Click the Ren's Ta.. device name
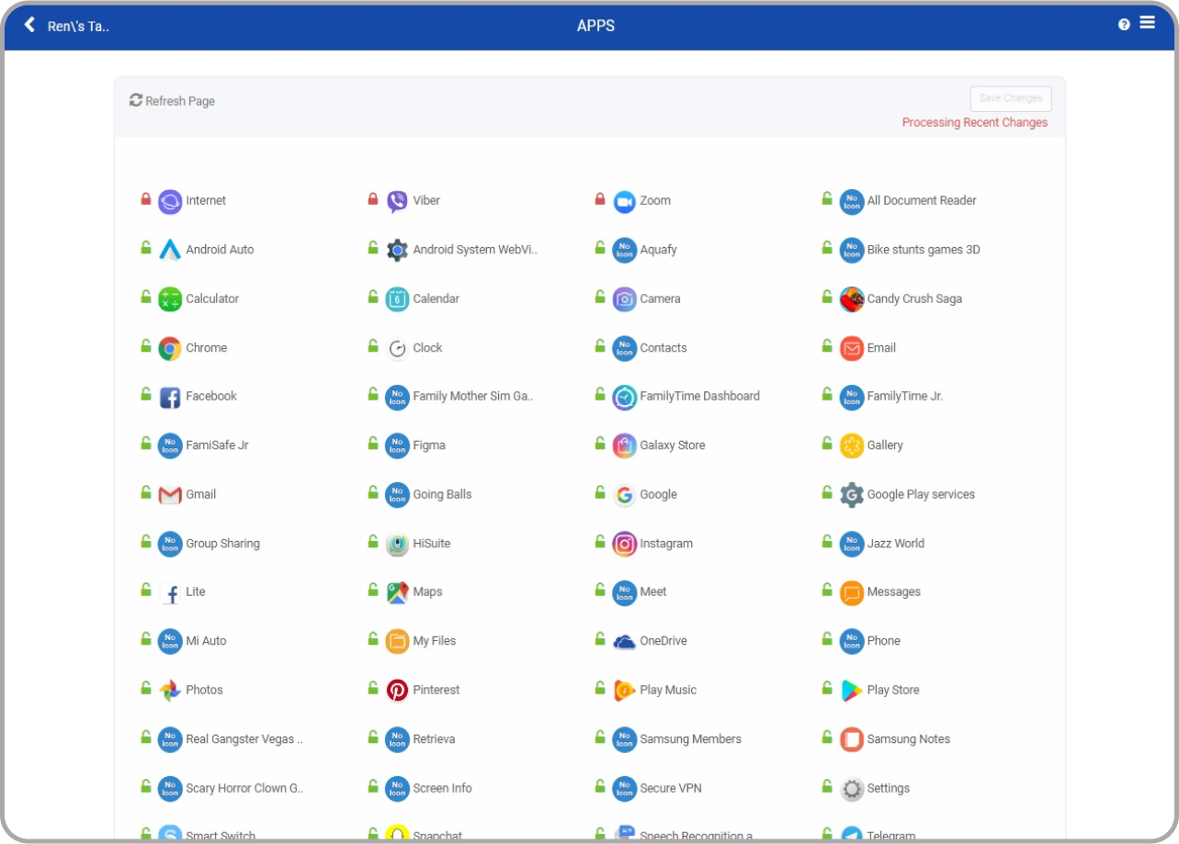 click(x=78, y=26)
